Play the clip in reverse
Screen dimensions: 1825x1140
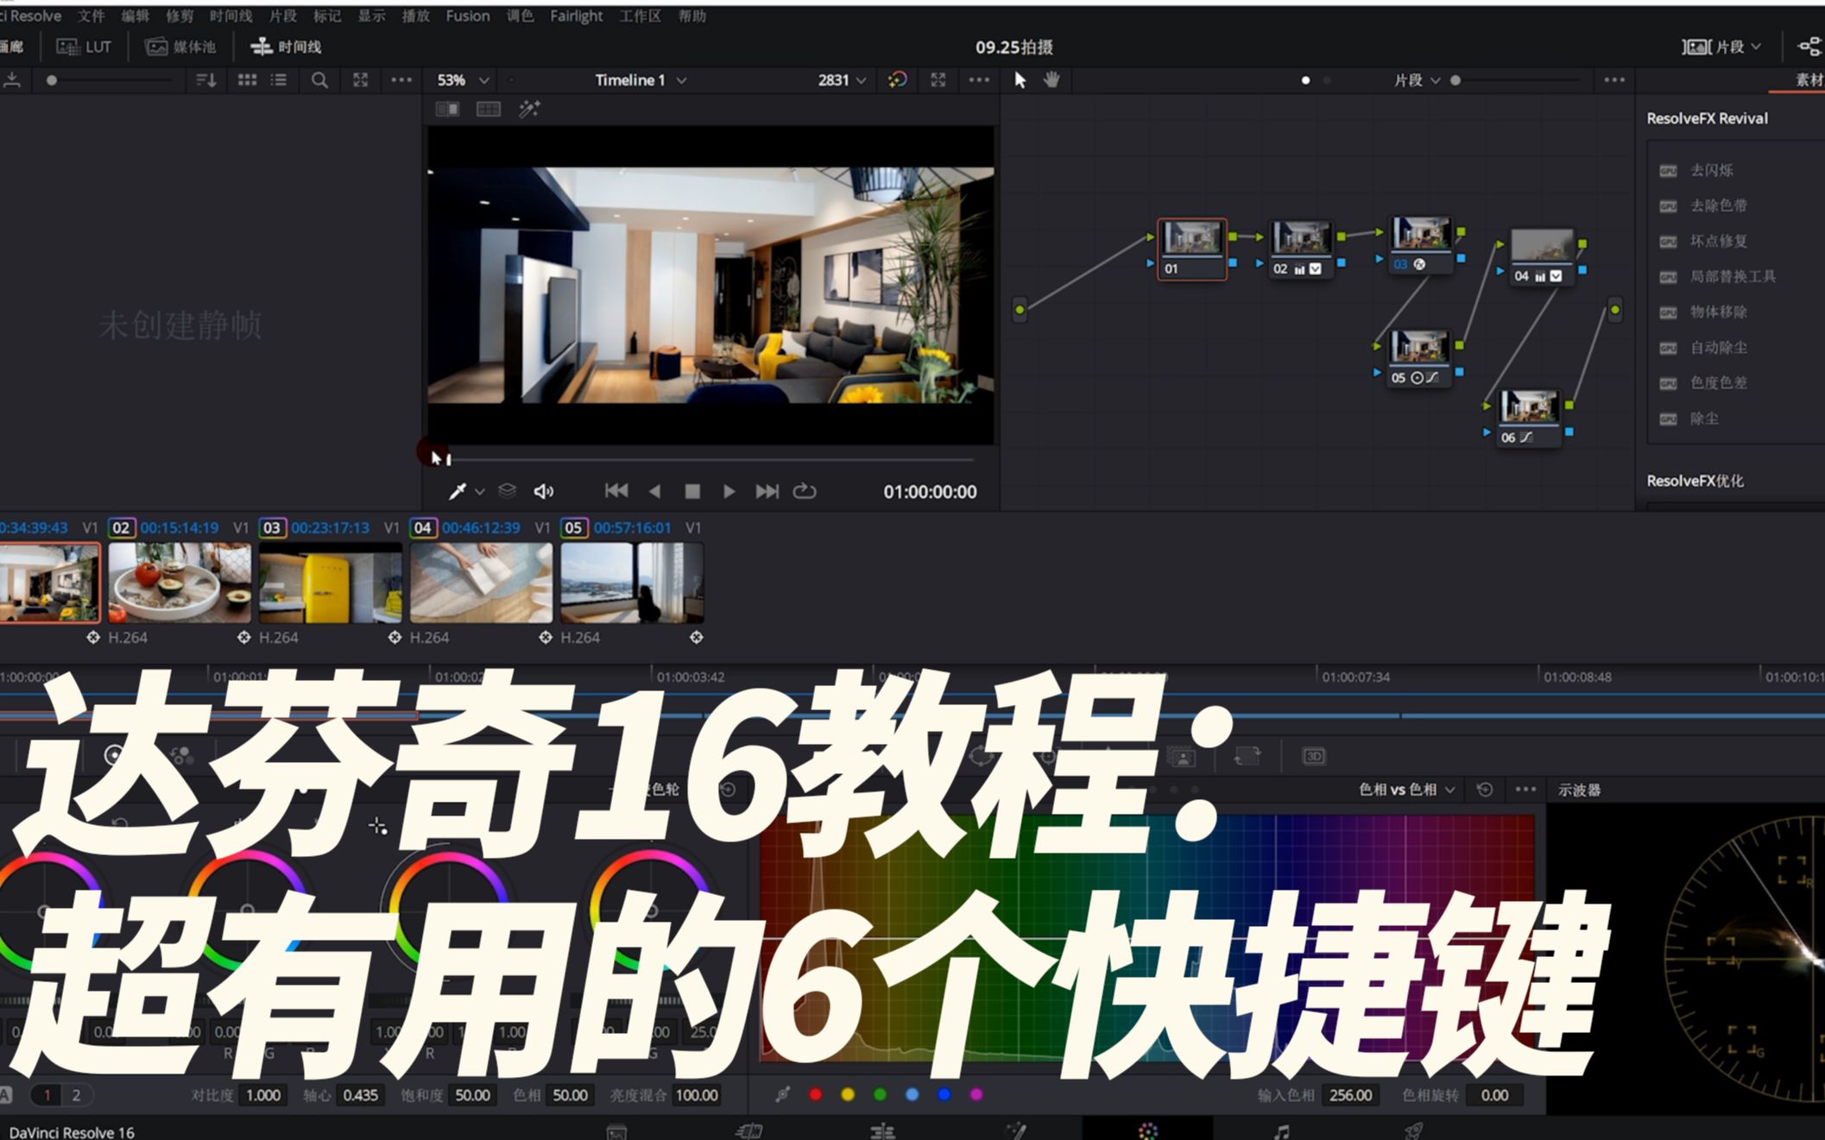point(655,491)
